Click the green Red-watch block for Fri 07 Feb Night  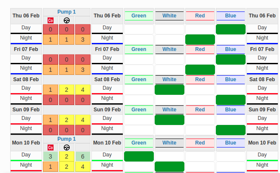pos(200,70)
